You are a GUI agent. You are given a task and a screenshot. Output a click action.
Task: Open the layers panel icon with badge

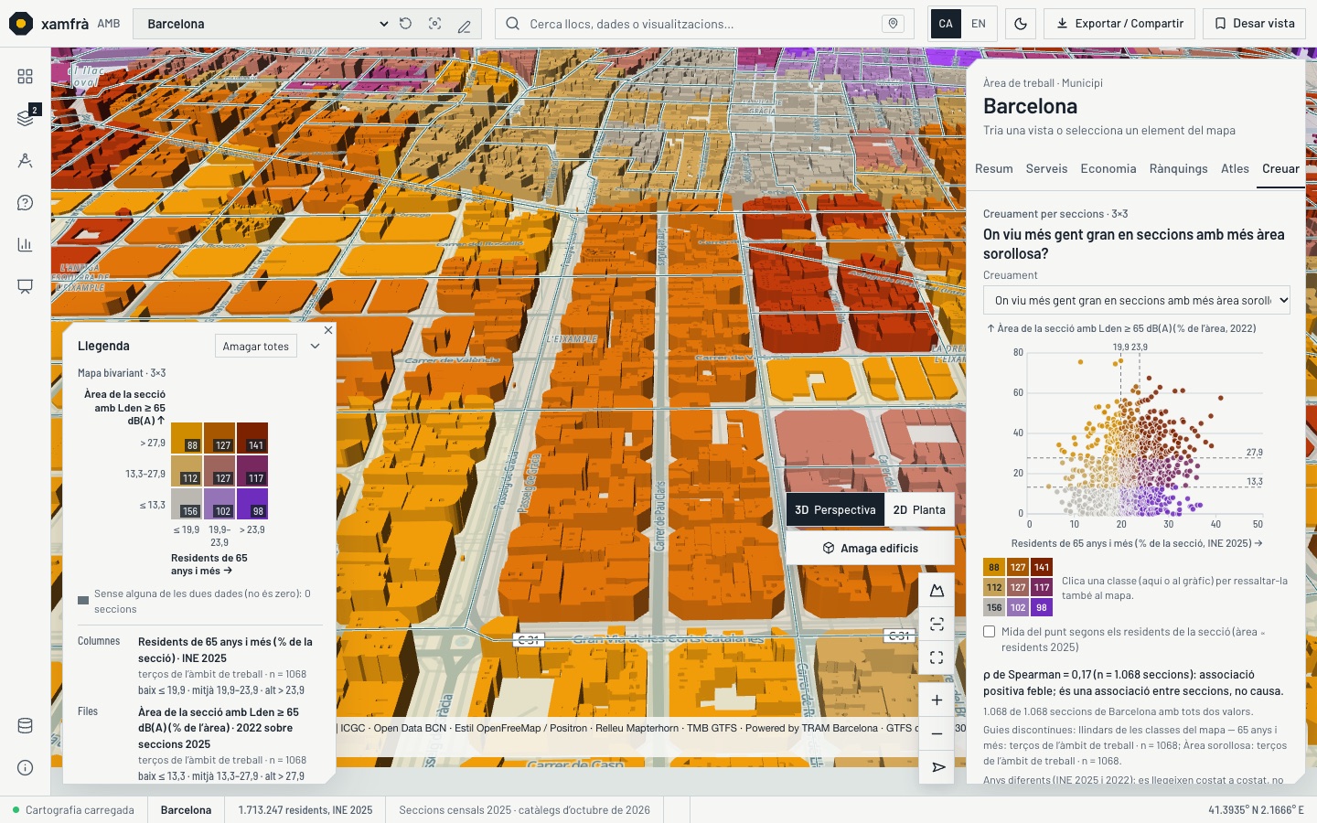[x=25, y=118]
